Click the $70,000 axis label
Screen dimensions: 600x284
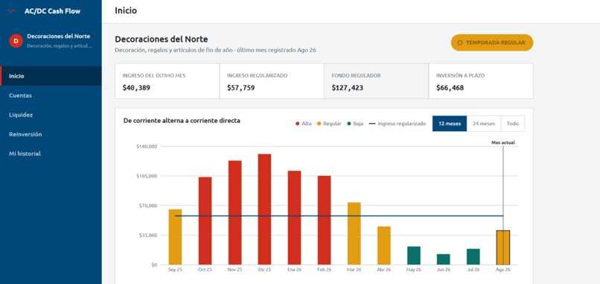148,206
